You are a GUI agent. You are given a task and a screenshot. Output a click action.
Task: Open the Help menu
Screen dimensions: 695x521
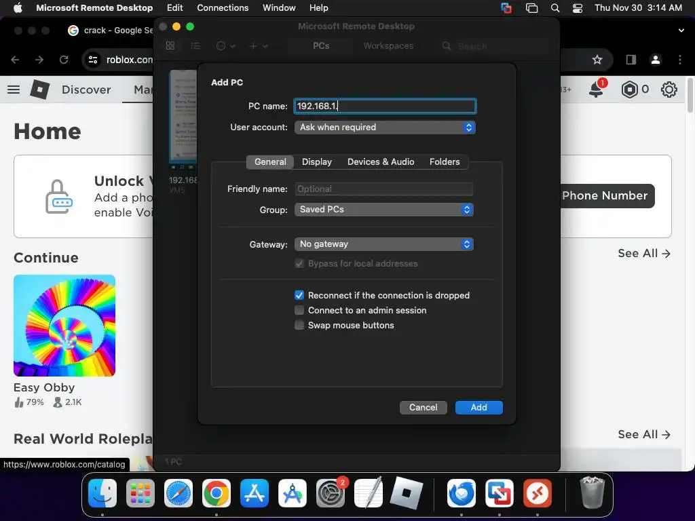318,7
